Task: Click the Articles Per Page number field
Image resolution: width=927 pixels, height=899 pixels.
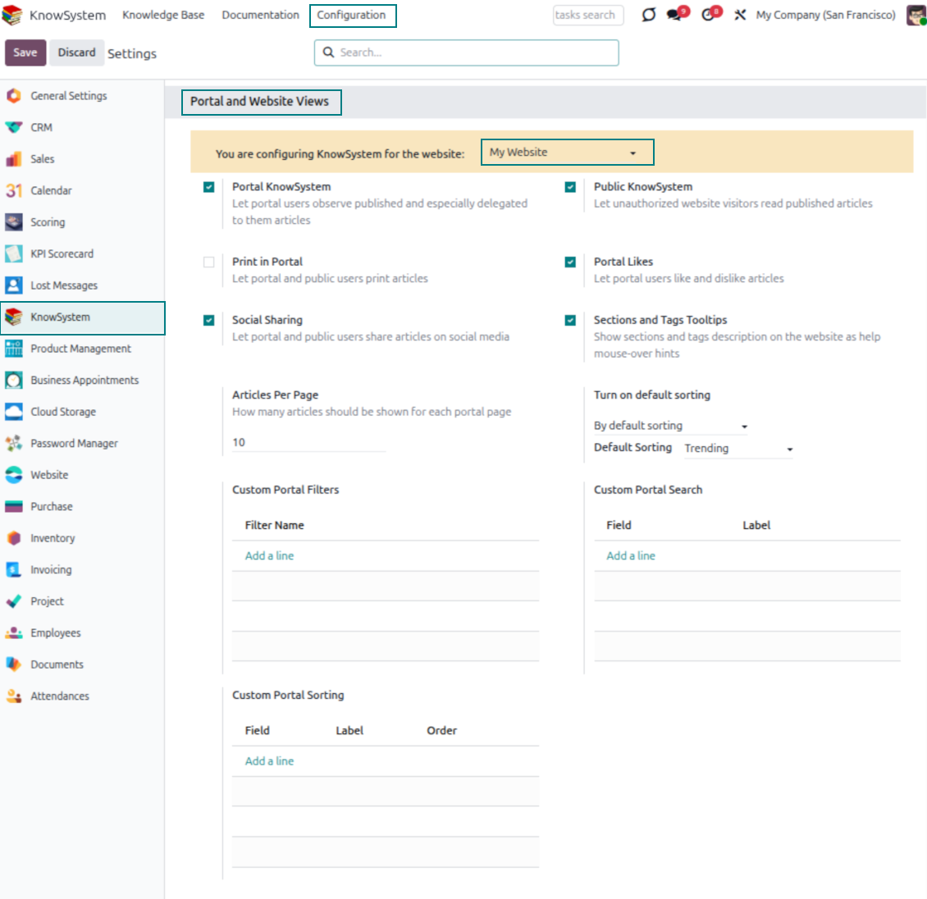Action: pos(308,443)
